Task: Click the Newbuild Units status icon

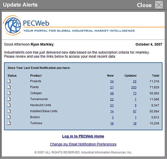Action: click(x=9, y=105)
